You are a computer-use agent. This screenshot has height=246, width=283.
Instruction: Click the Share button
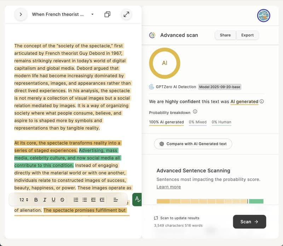[225, 35]
